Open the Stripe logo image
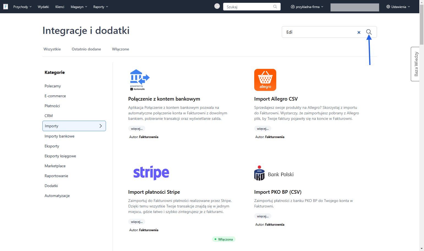The image size is (424, 251). 151,173
